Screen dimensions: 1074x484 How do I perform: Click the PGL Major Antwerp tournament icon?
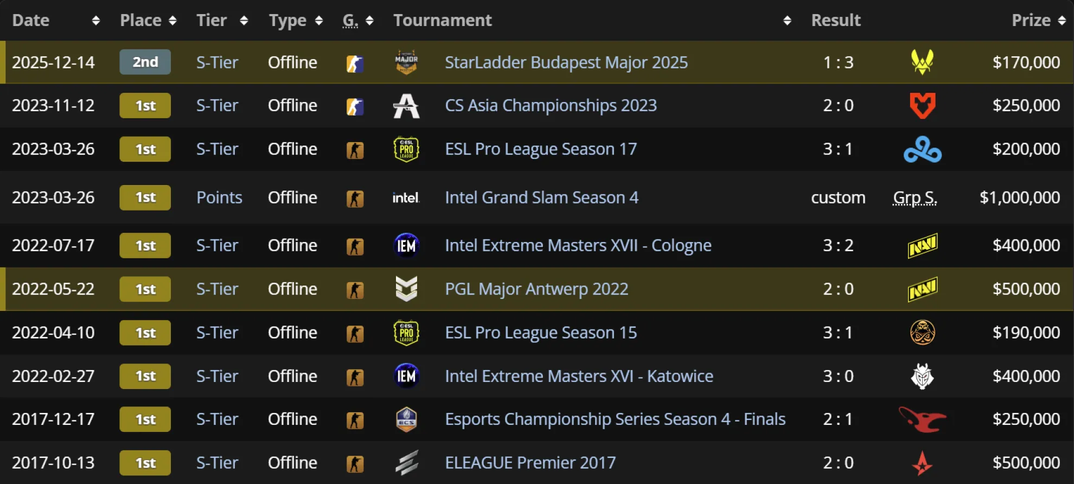406,289
